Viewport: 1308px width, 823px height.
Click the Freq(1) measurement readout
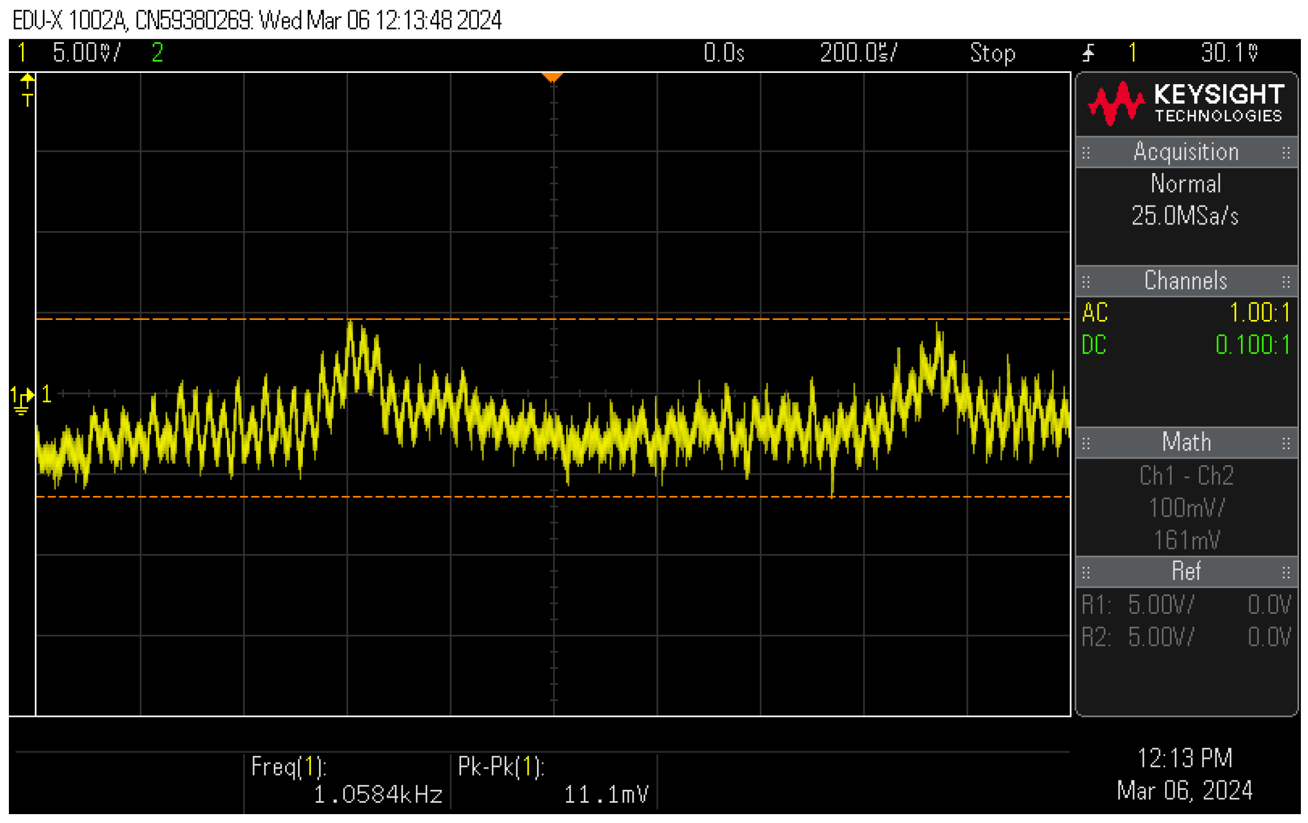[x=347, y=782]
